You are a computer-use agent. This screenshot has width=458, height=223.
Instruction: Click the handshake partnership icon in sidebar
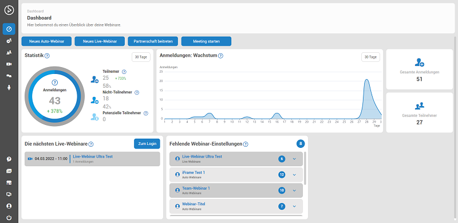point(9,76)
